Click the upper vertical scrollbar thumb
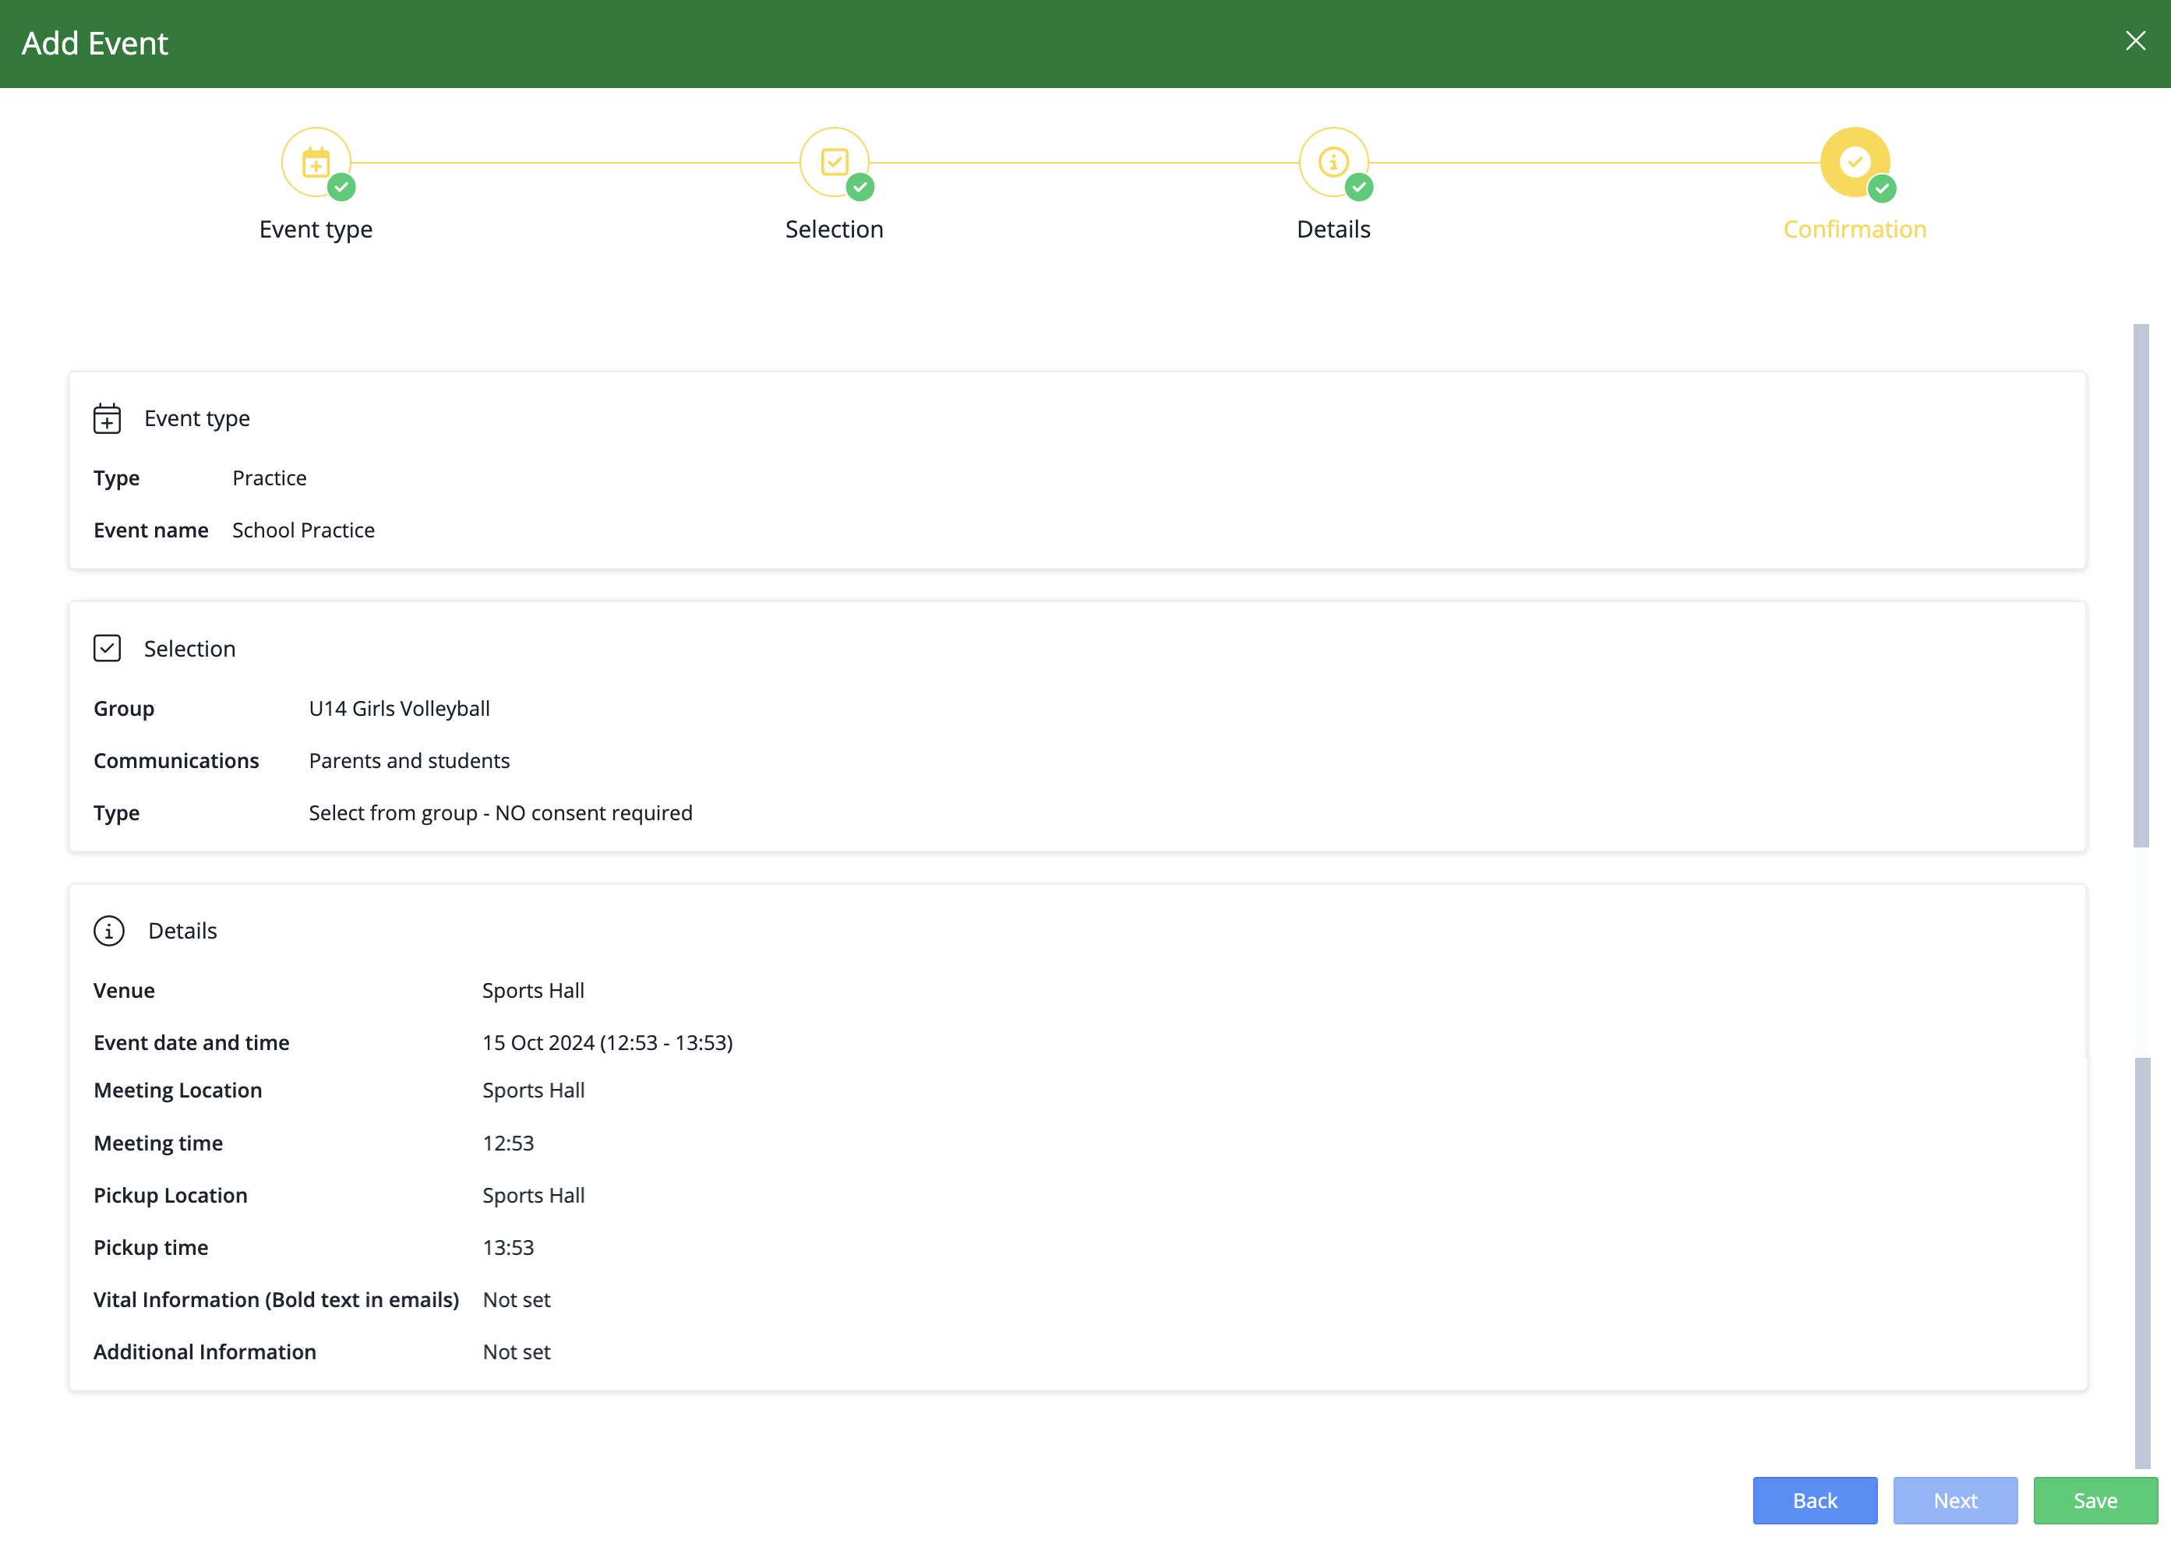The width and height of the screenshot is (2171, 1547). tap(2141, 585)
